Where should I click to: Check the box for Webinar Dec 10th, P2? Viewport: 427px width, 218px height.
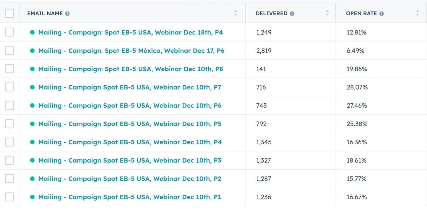click(9, 179)
